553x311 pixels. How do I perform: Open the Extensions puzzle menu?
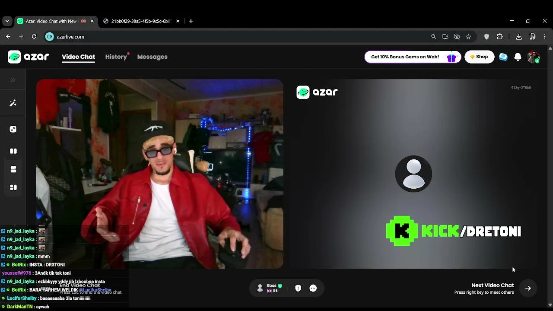500,37
